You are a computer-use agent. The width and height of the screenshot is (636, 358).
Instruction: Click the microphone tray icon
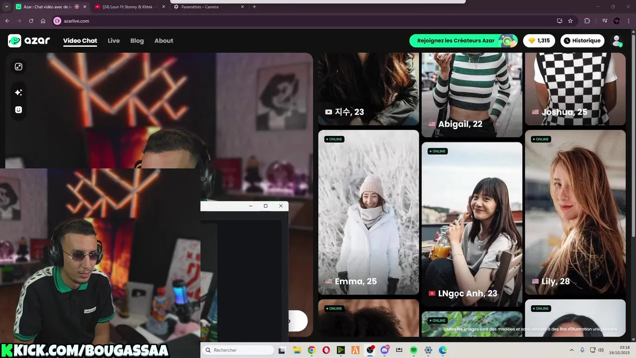(x=582, y=350)
